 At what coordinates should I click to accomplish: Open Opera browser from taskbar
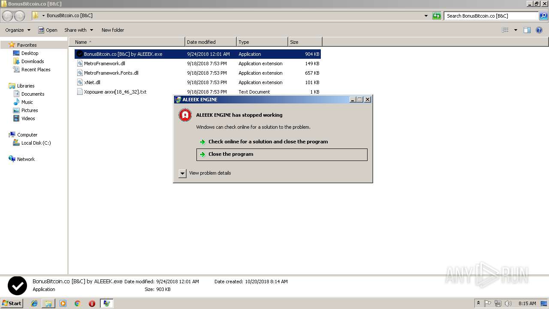coord(92,303)
